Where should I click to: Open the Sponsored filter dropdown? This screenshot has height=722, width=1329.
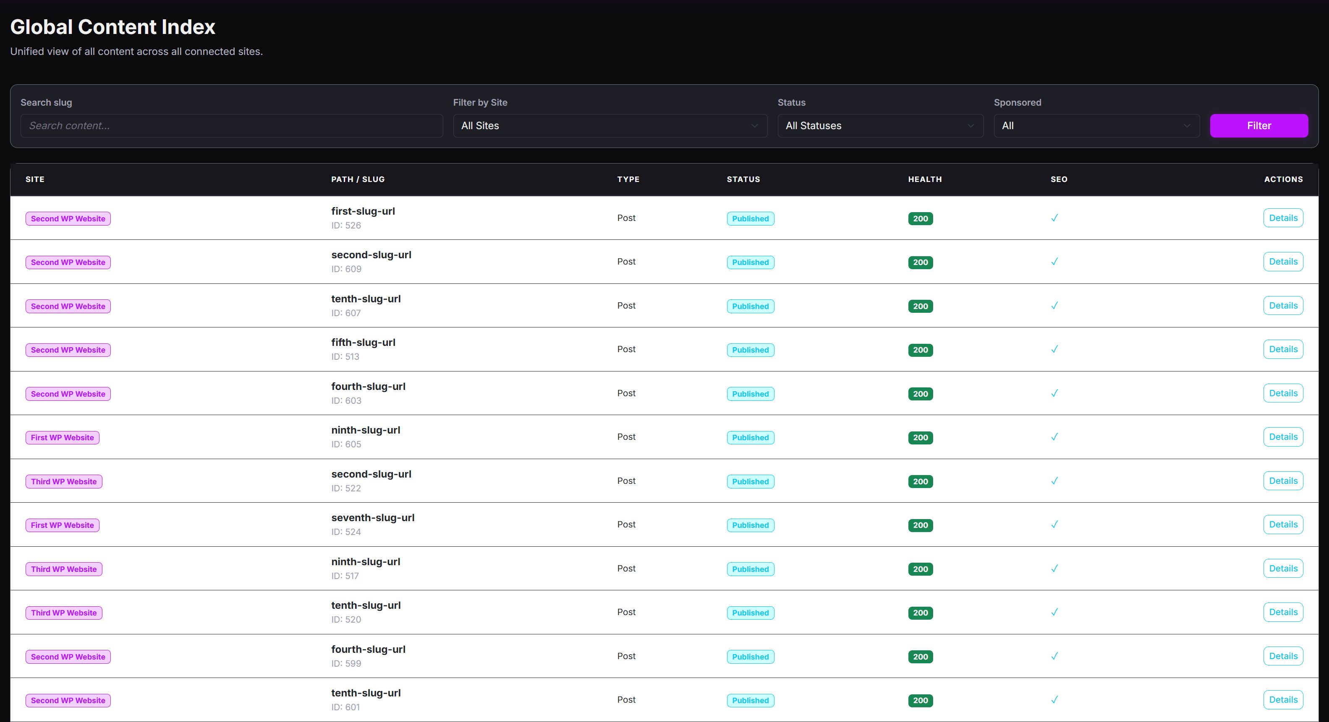pos(1096,126)
